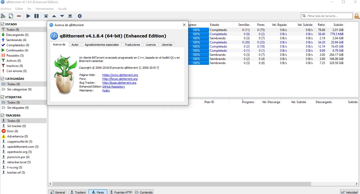This screenshot has width=360, height=194.
Task: Open the GitHub Repository link
Action: [x=113, y=87]
